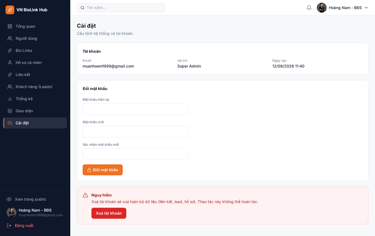Click the red Xoá tài khoản button

point(109,213)
